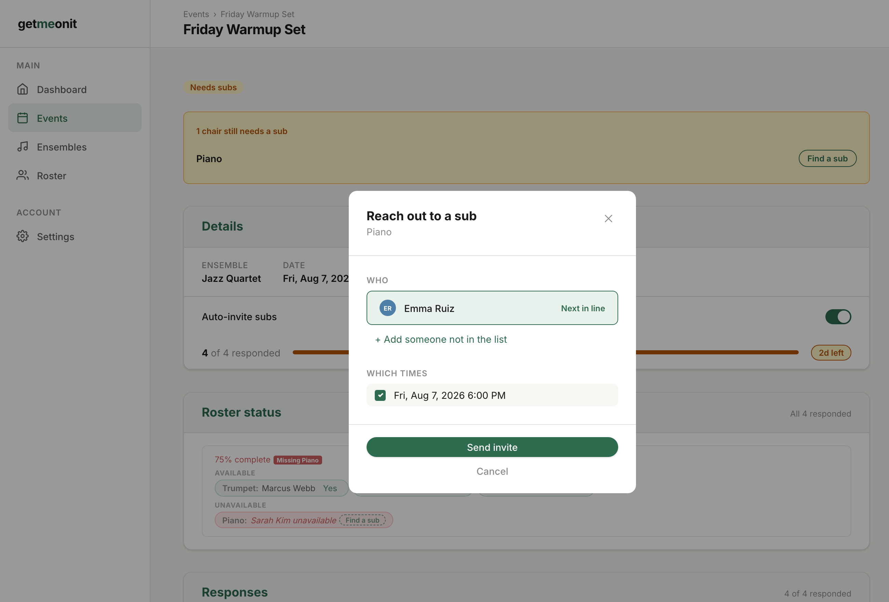Click the Roster people icon
The height and width of the screenshot is (602, 889).
(23, 175)
